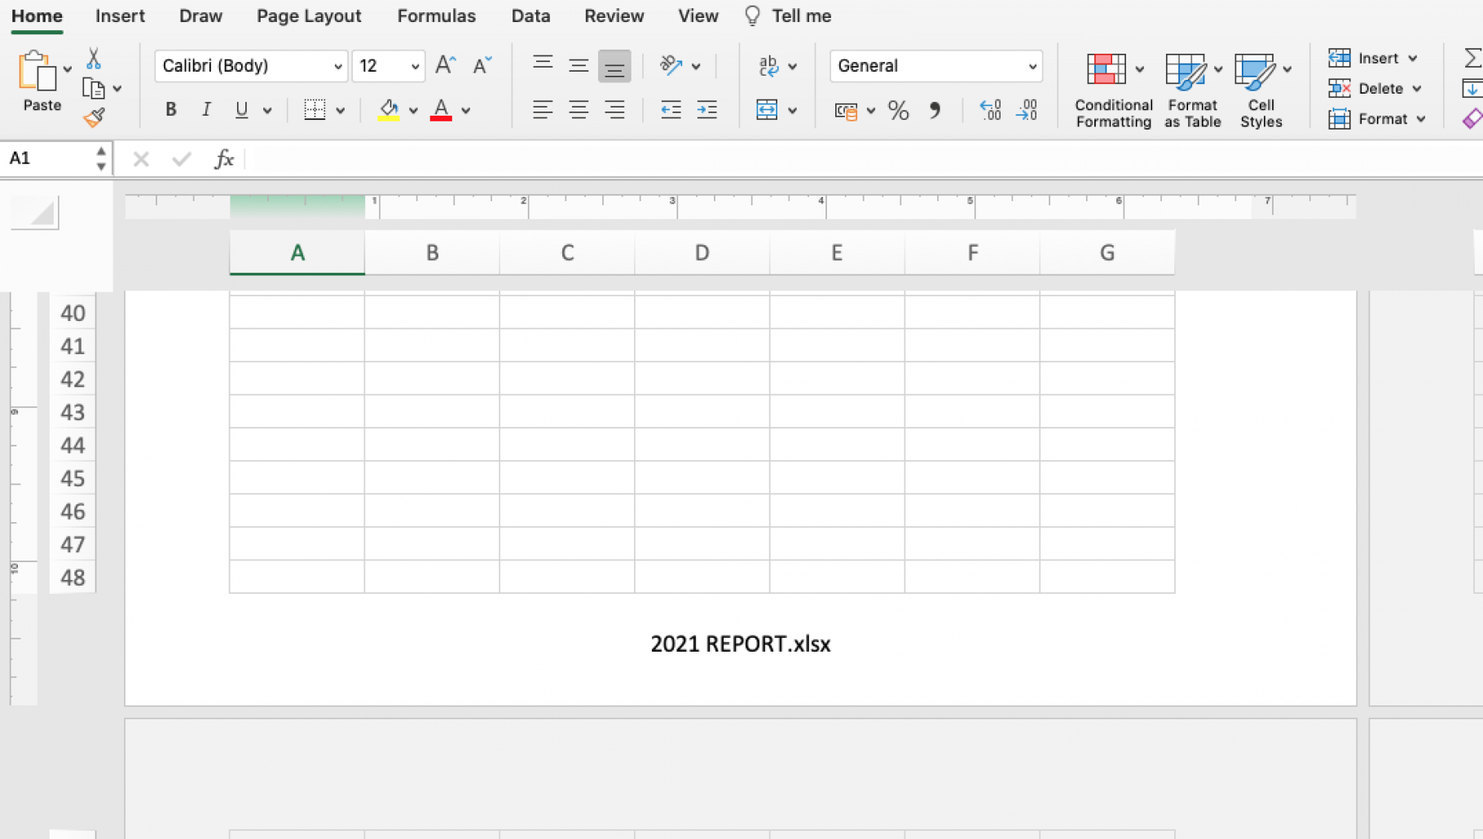This screenshot has width=1483, height=839.
Task: Apply percent number style
Action: point(898,111)
